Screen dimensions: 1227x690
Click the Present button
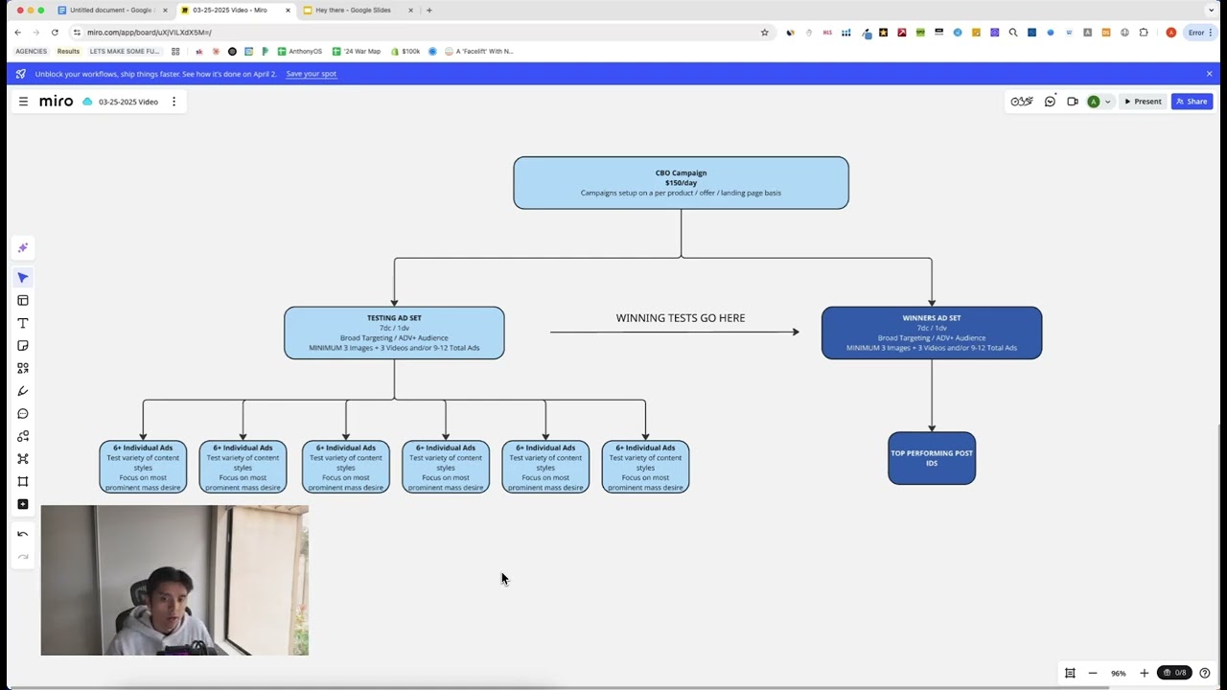[1143, 102]
